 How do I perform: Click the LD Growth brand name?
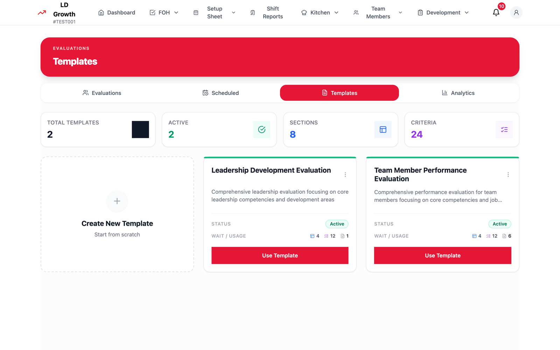pos(64,9)
